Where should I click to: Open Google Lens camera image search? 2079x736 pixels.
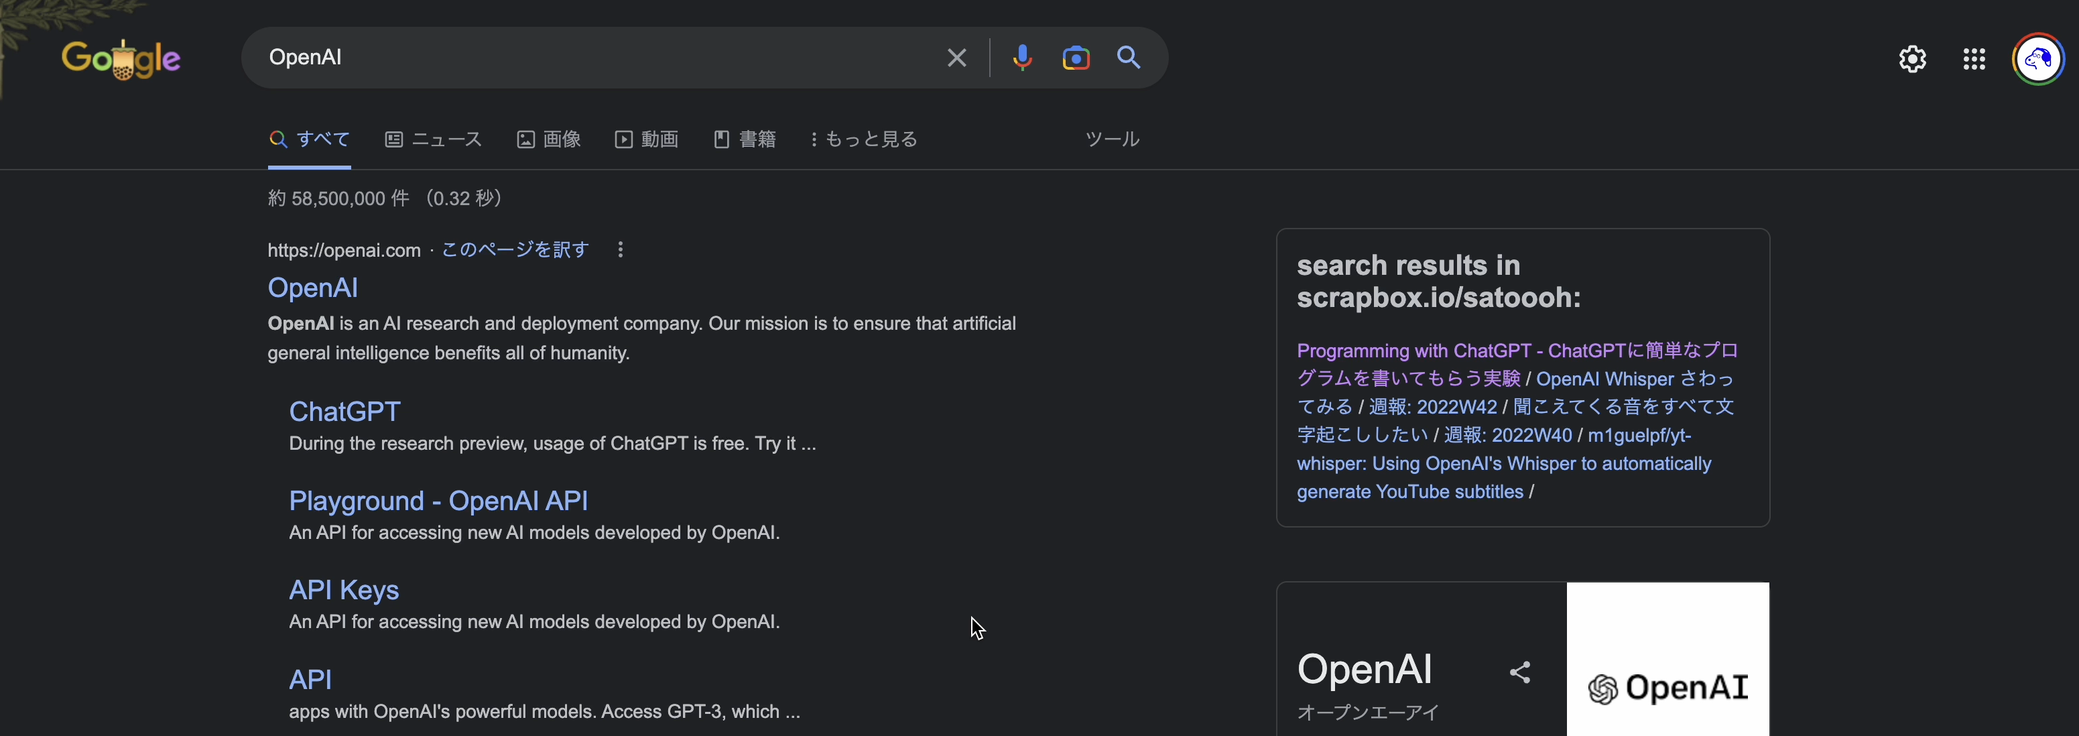[1076, 58]
